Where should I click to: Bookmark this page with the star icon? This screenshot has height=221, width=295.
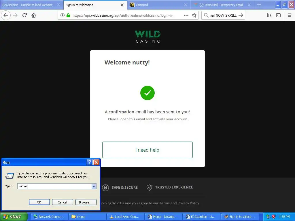pos(194,16)
